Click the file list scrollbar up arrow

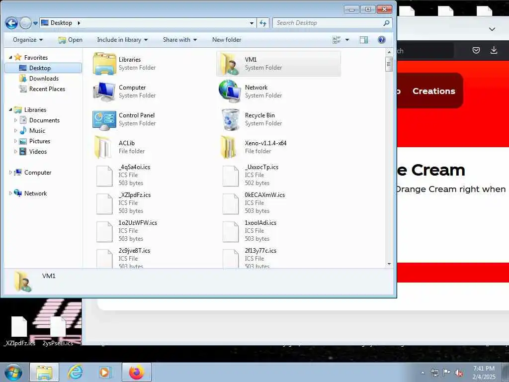tap(389, 52)
